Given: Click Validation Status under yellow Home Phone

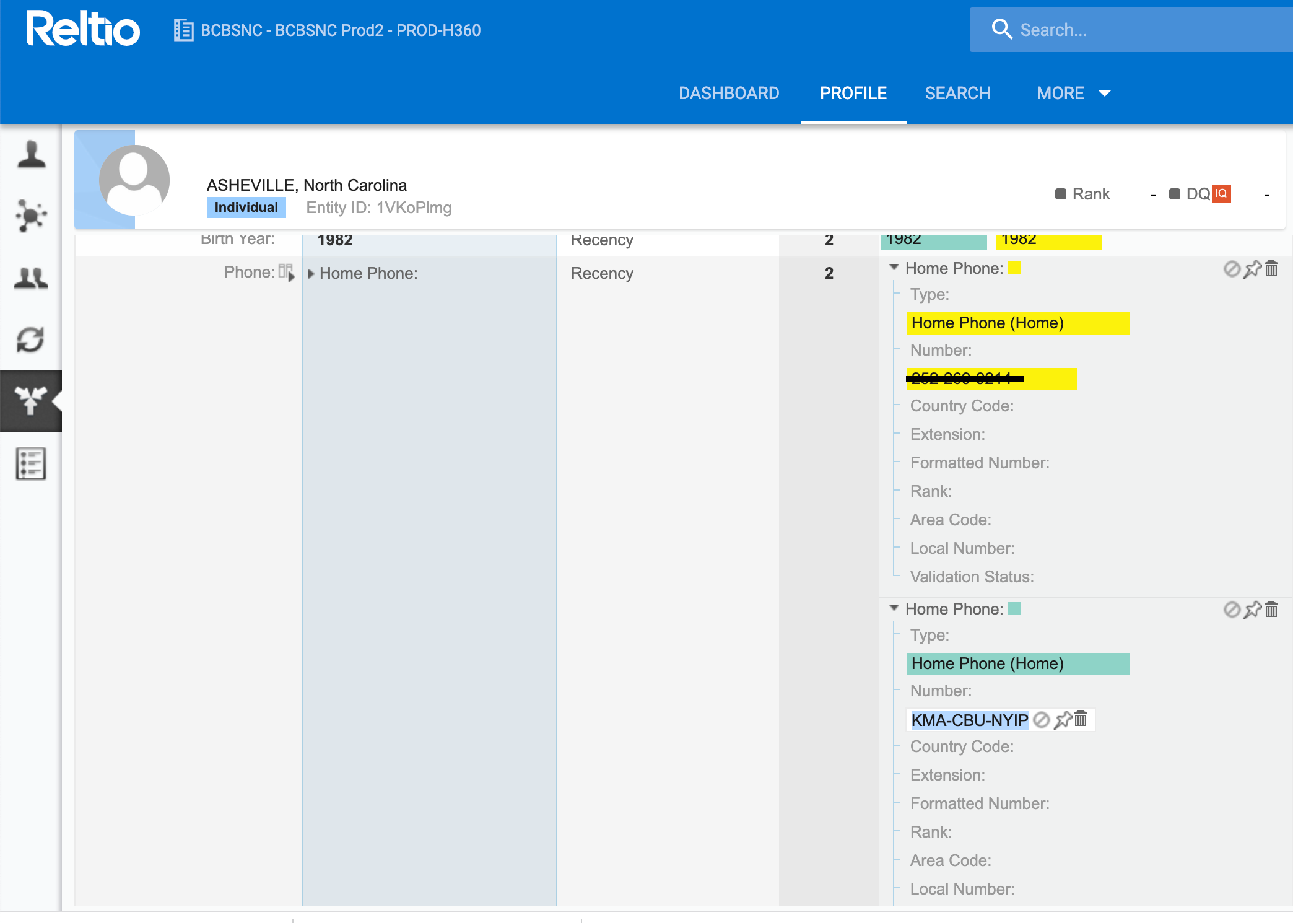Looking at the screenshot, I should point(972,577).
